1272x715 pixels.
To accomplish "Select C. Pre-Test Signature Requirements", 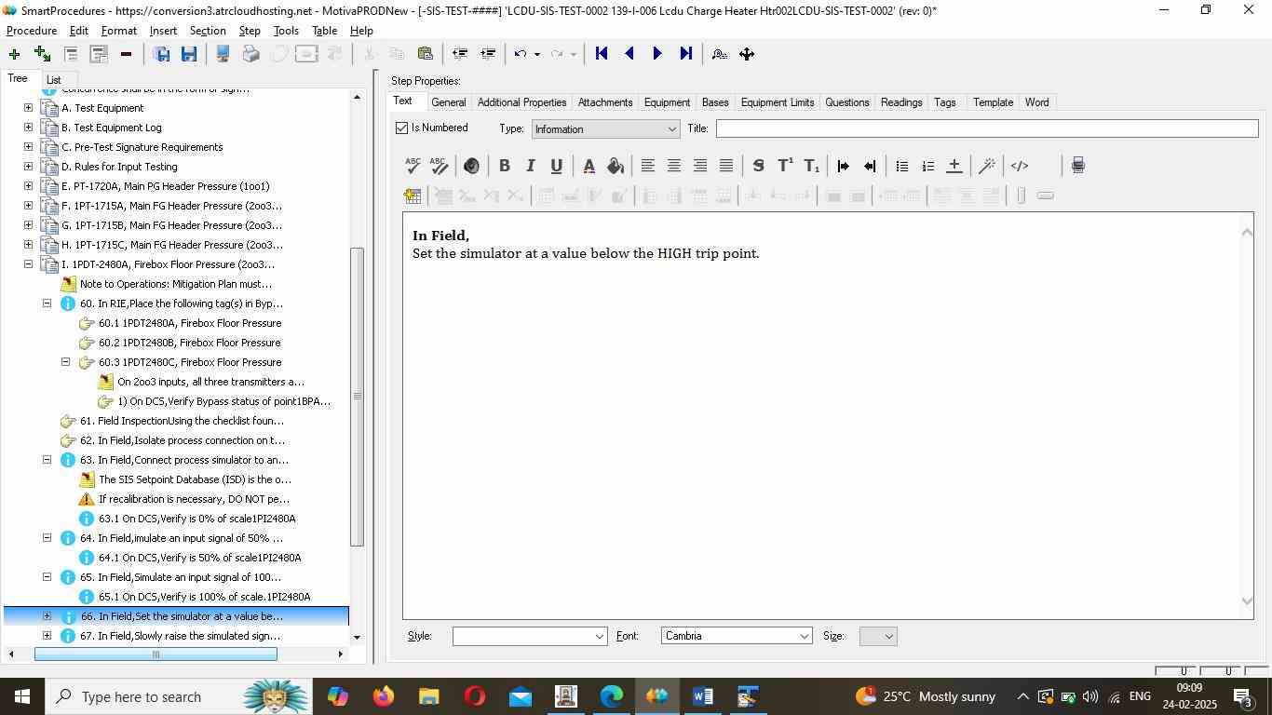I will coord(142,147).
